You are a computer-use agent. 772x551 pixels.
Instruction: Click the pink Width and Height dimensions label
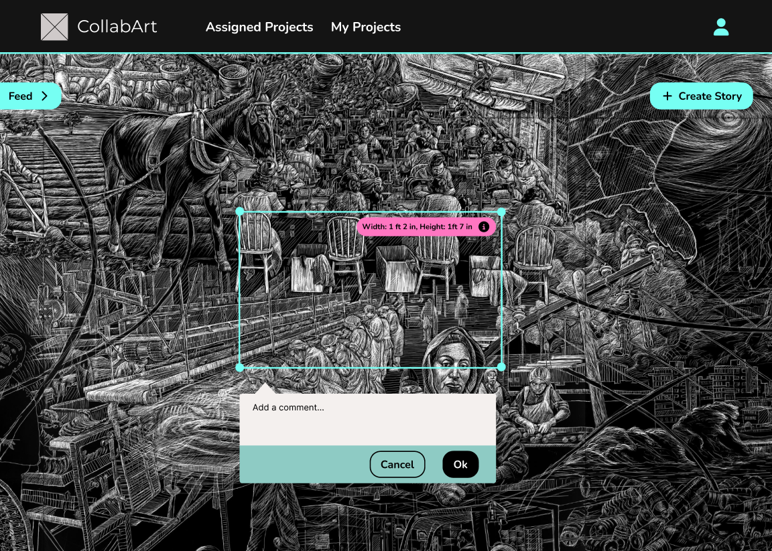pyautogui.click(x=426, y=227)
